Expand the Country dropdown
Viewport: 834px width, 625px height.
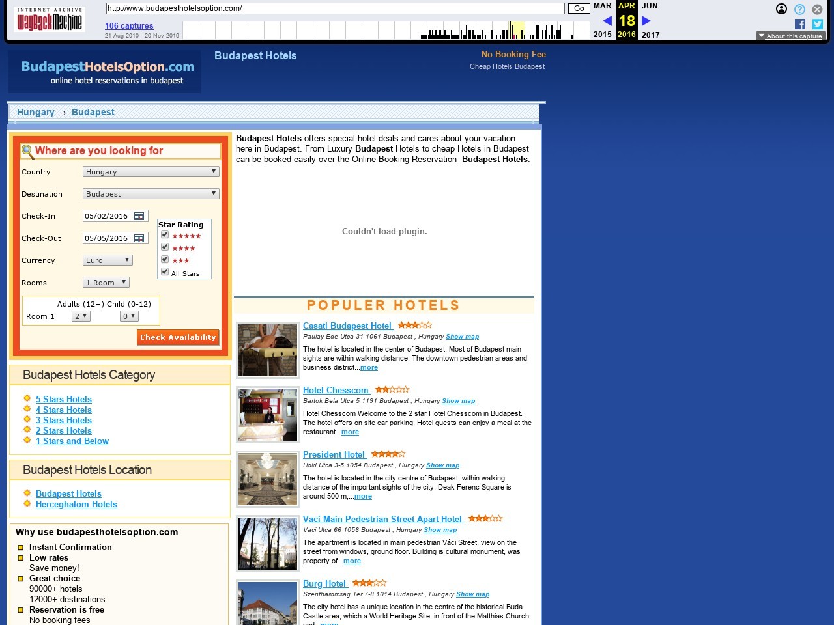(151, 172)
